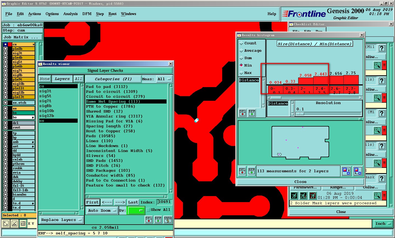Click top question-mark help icon in Checklist
Viewport: 395px width, 238px height.
click(382, 48)
